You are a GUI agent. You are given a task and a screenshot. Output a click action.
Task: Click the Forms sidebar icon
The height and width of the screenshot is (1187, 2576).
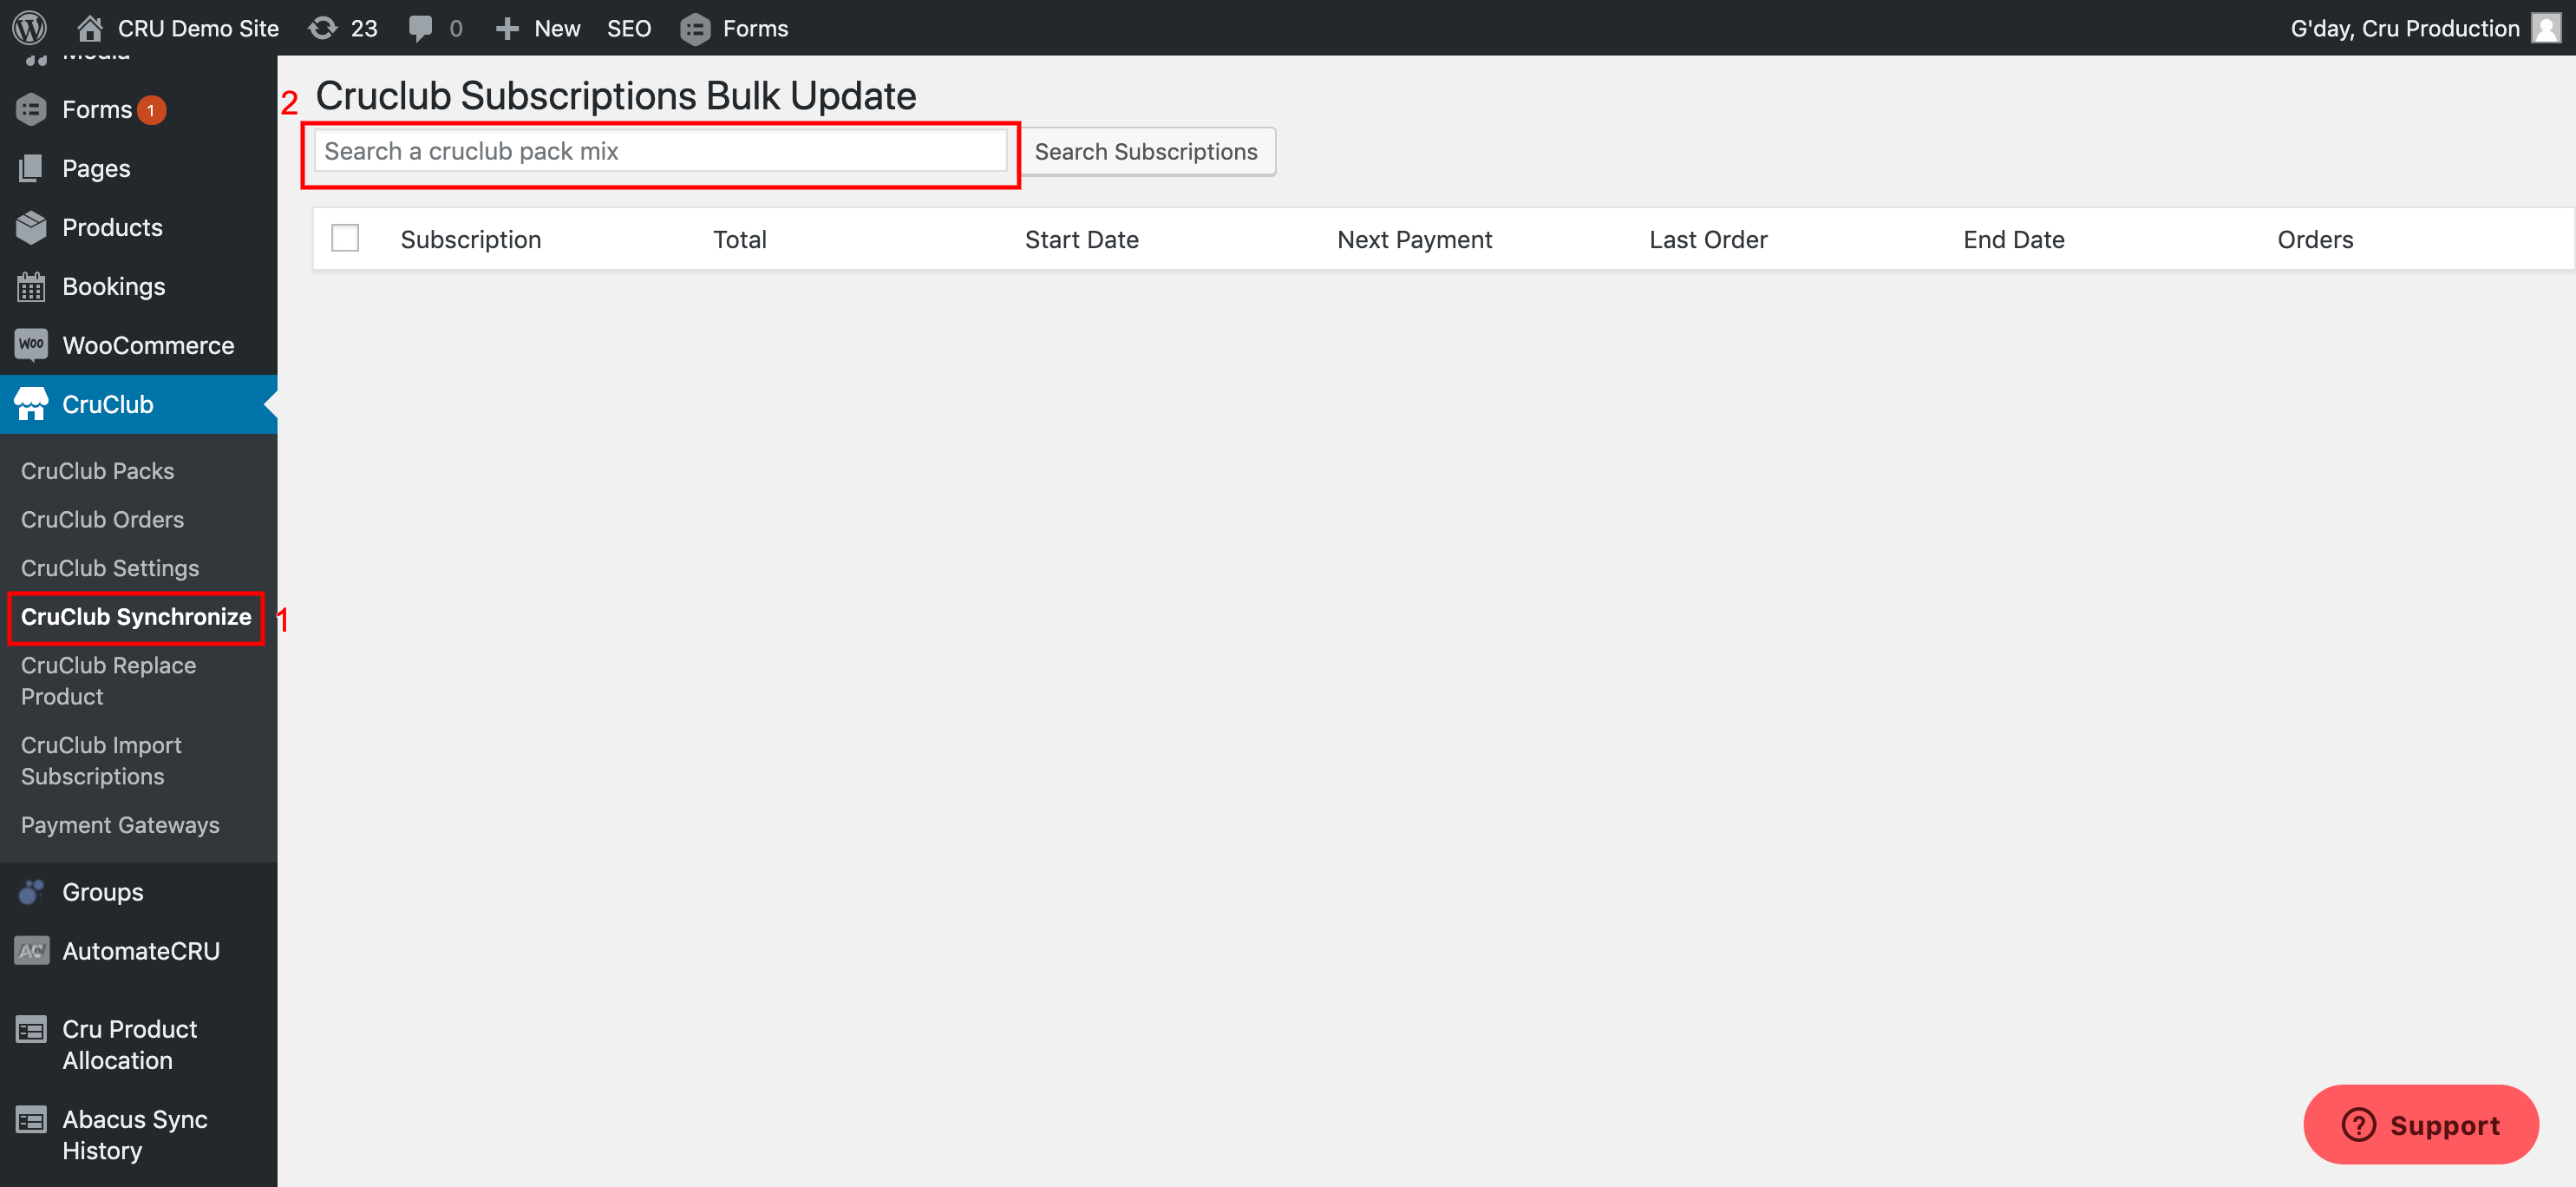tap(31, 109)
